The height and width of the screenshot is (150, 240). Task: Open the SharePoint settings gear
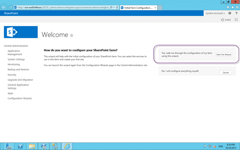click(230, 13)
